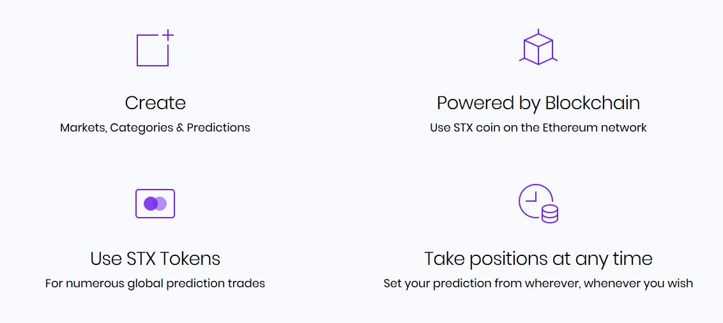Click the word Predictions under Create
The width and height of the screenshot is (723, 323).
(218, 128)
